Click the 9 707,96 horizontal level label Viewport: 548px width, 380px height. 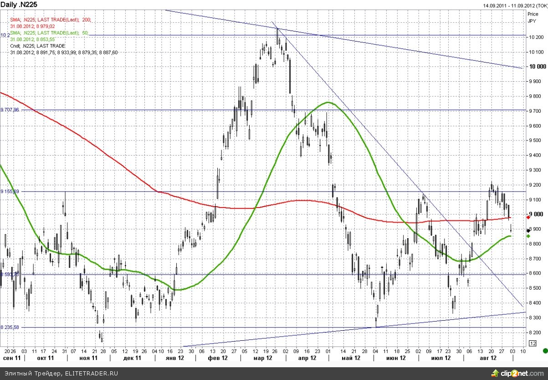(x=10, y=110)
